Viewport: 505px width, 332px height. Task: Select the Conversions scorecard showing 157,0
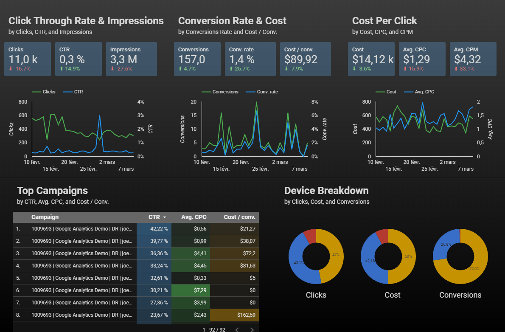click(197, 59)
